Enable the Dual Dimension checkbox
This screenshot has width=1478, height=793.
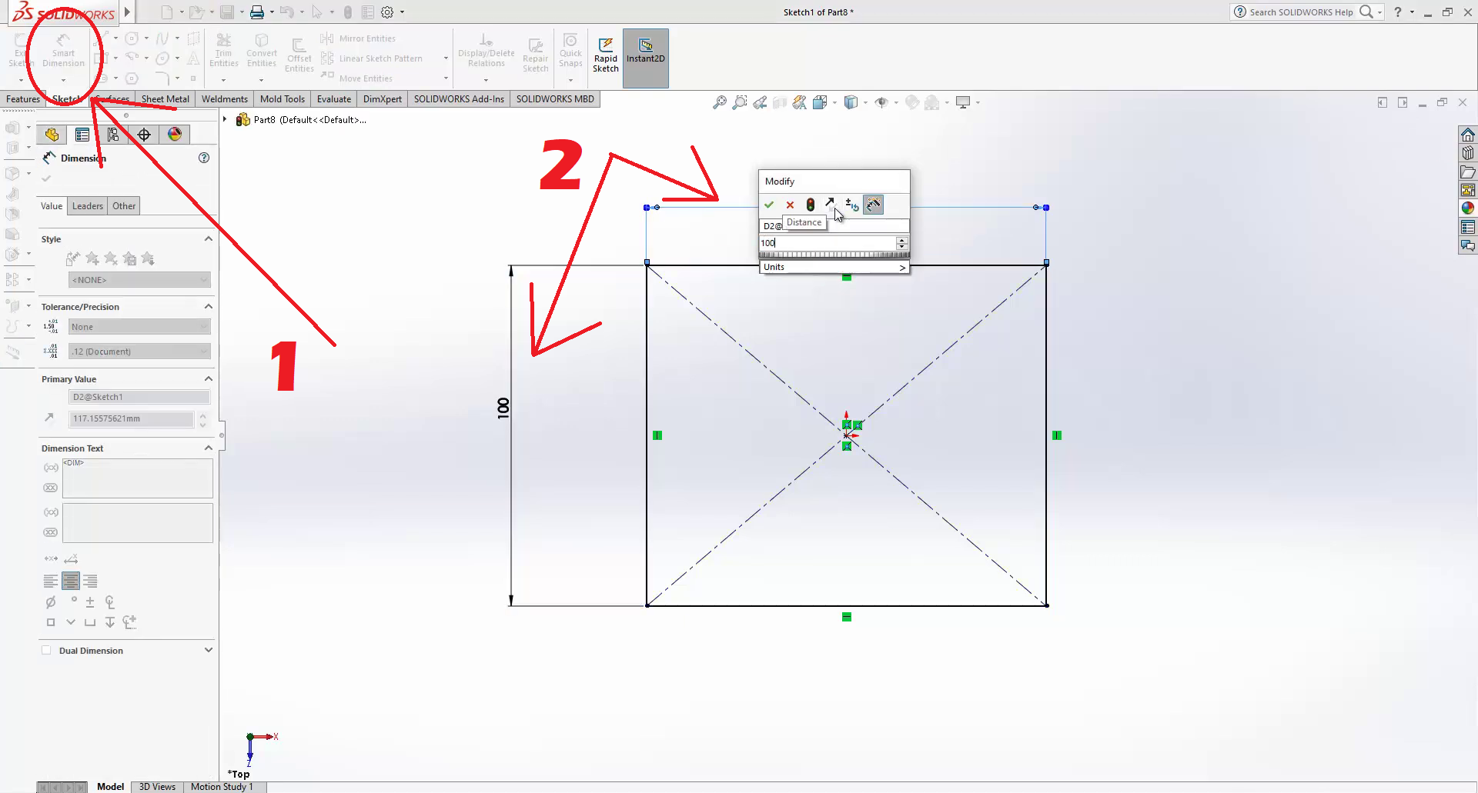click(x=46, y=651)
